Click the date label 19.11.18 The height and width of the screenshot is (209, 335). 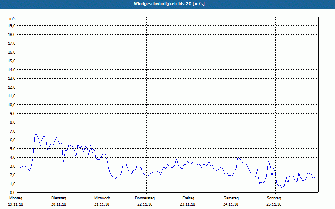(x=15, y=204)
